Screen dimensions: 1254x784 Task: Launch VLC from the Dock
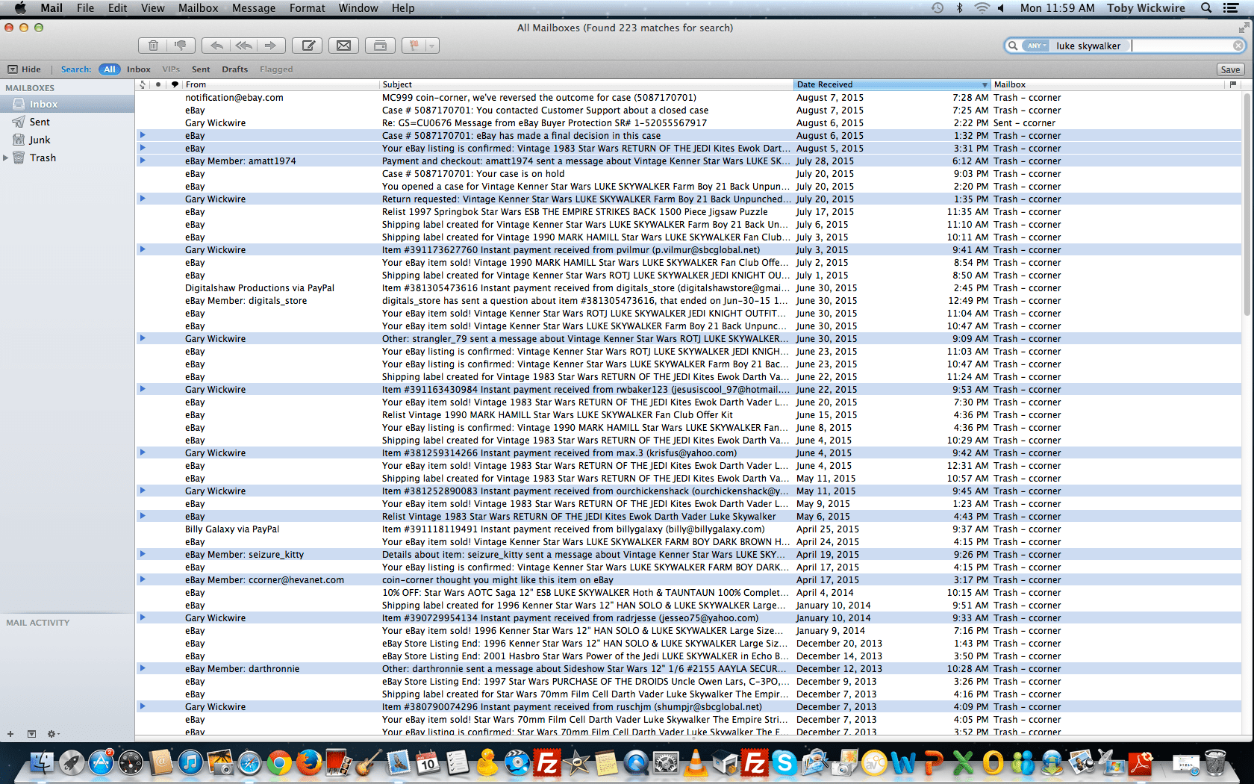point(696,763)
